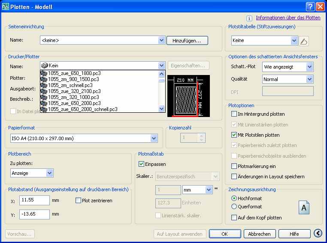Viewport: 327px width, 243px height.
Task: Check Änderungen in Layout speichern
Action: pos(234,177)
